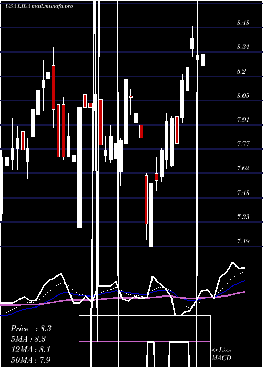
Task: Click the 8.34 price axis label
Action: (243, 47)
